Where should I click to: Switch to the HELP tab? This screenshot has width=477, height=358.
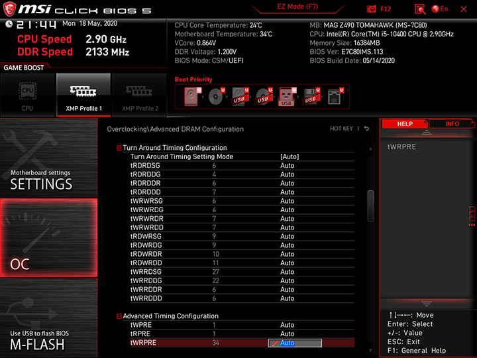405,123
